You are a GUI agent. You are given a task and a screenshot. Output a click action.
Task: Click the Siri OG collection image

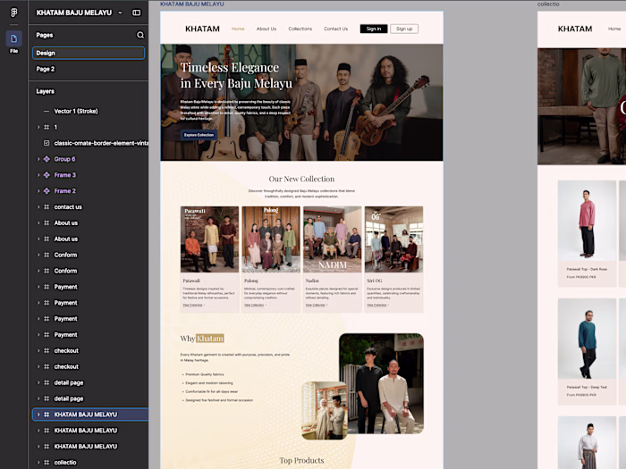pos(394,239)
